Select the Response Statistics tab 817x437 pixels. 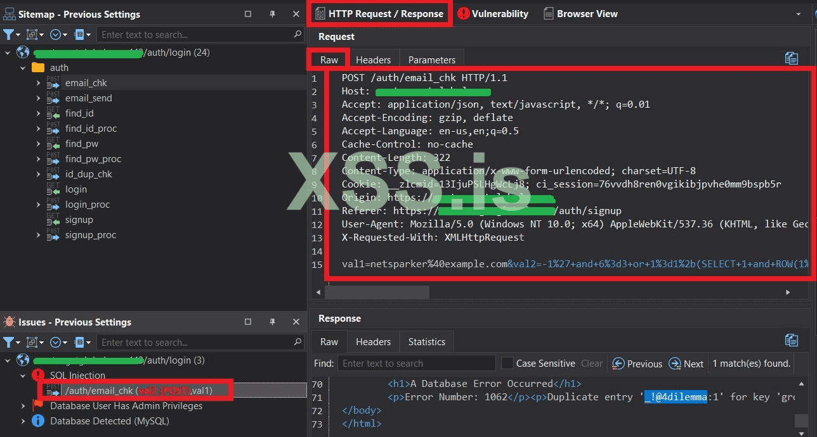click(x=427, y=341)
